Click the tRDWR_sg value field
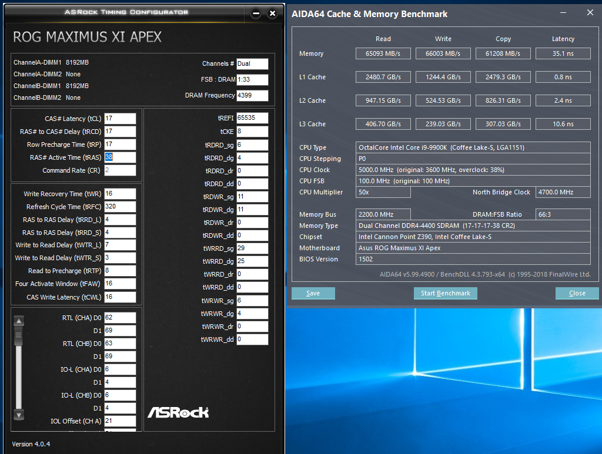The height and width of the screenshot is (454, 602). (252, 197)
